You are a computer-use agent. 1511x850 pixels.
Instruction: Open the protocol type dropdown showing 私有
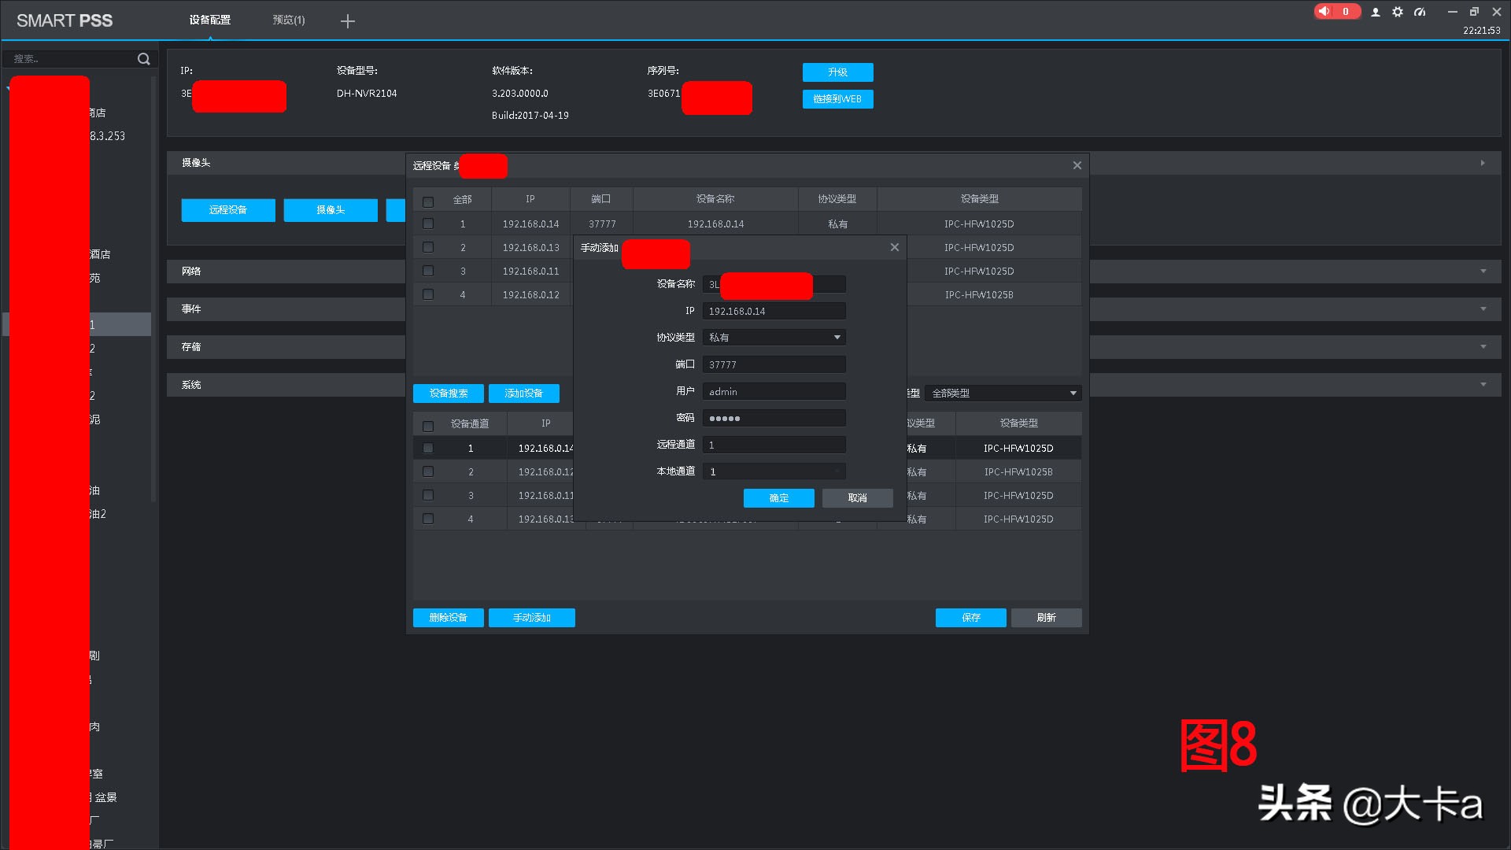[774, 338]
